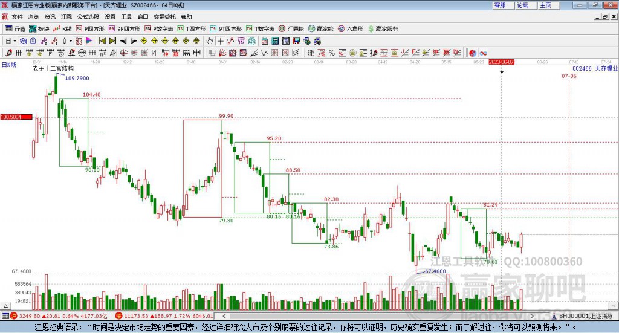Image resolution: width=619 pixels, height=333 pixels.
Task: Click the red yin-yang tool icon
Action: (473, 53)
